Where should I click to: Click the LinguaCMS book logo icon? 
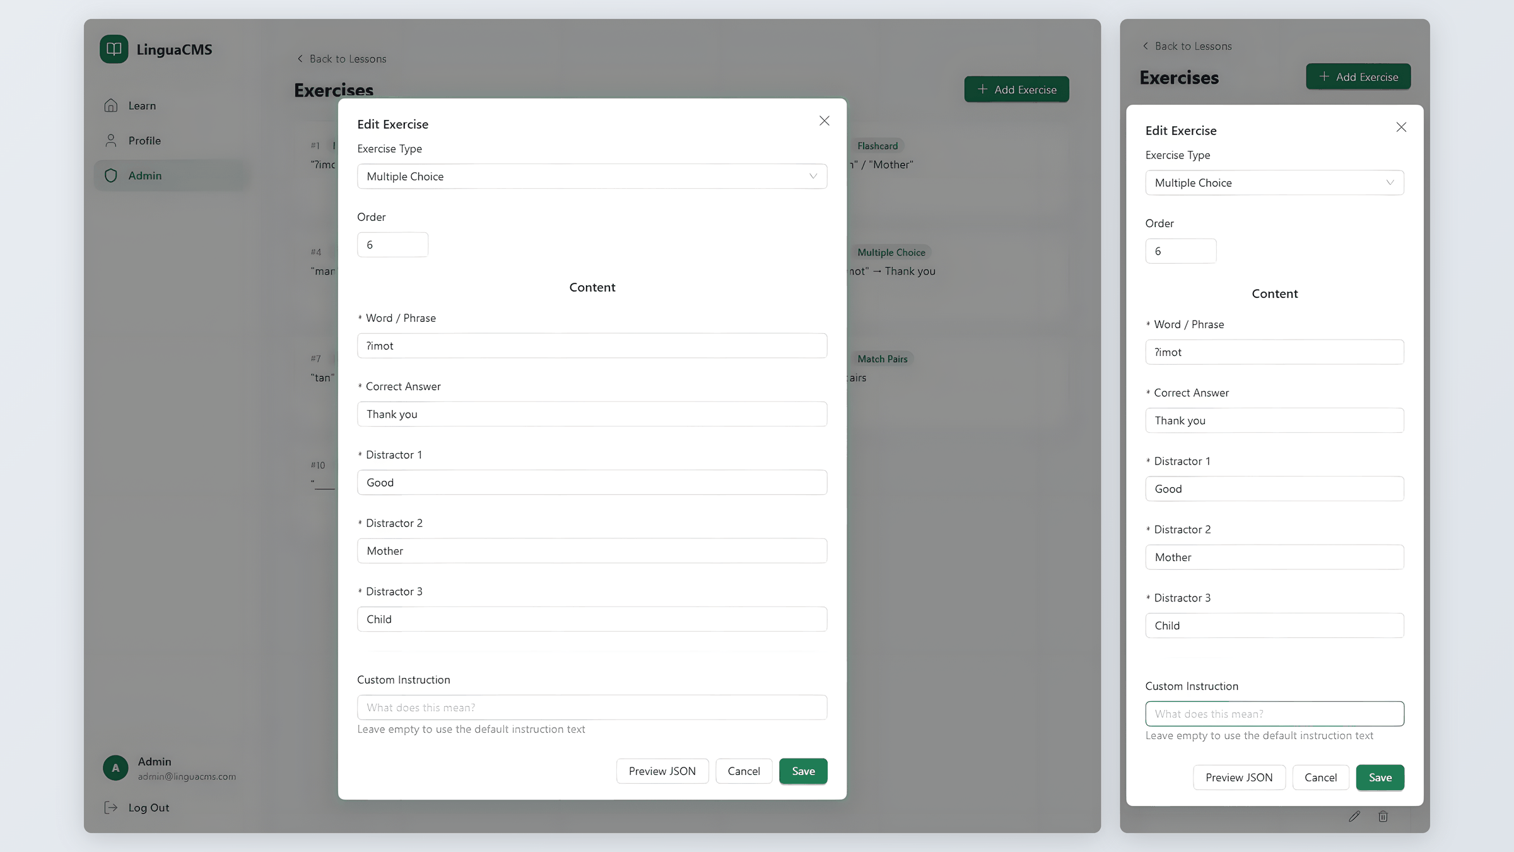pyautogui.click(x=114, y=49)
